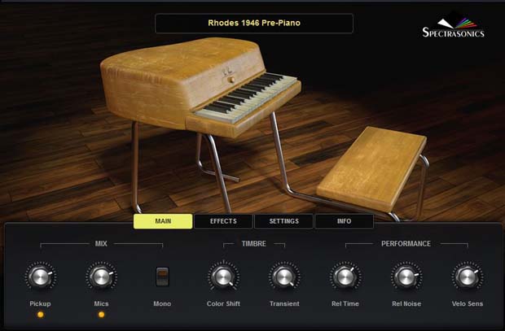Adjust the Mics mix knob
505x331 pixels.
coord(101,277)
